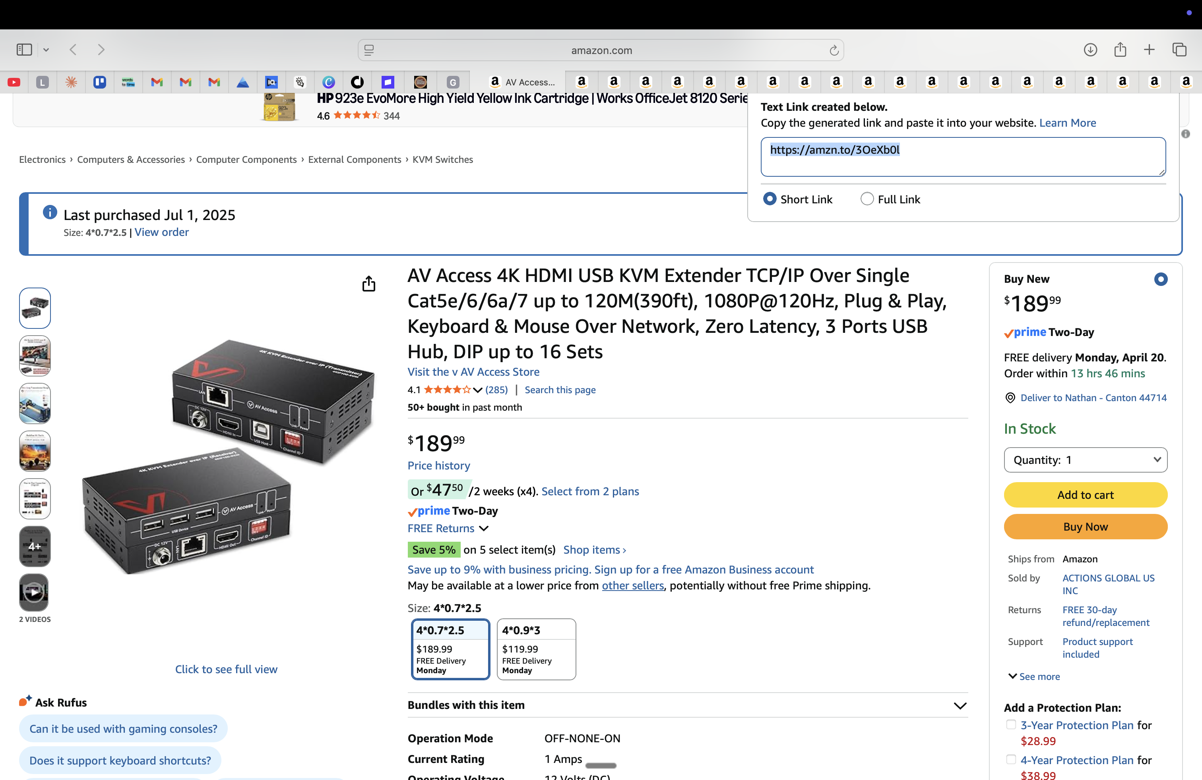Click the info icon beside Last purchased
Image resolution: width=1202 pixels, height=780 pixels.
click(50, 212)
